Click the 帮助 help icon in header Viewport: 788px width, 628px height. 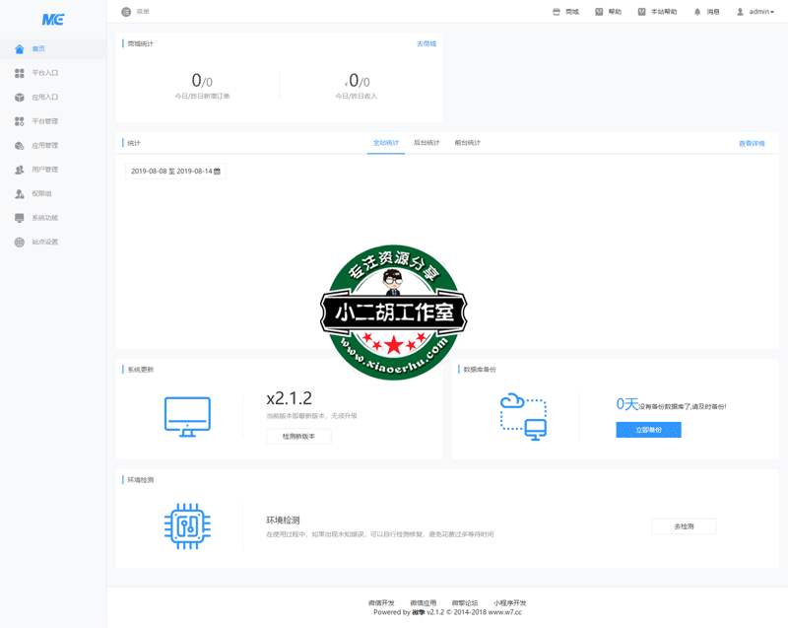[x=599, y=12]
